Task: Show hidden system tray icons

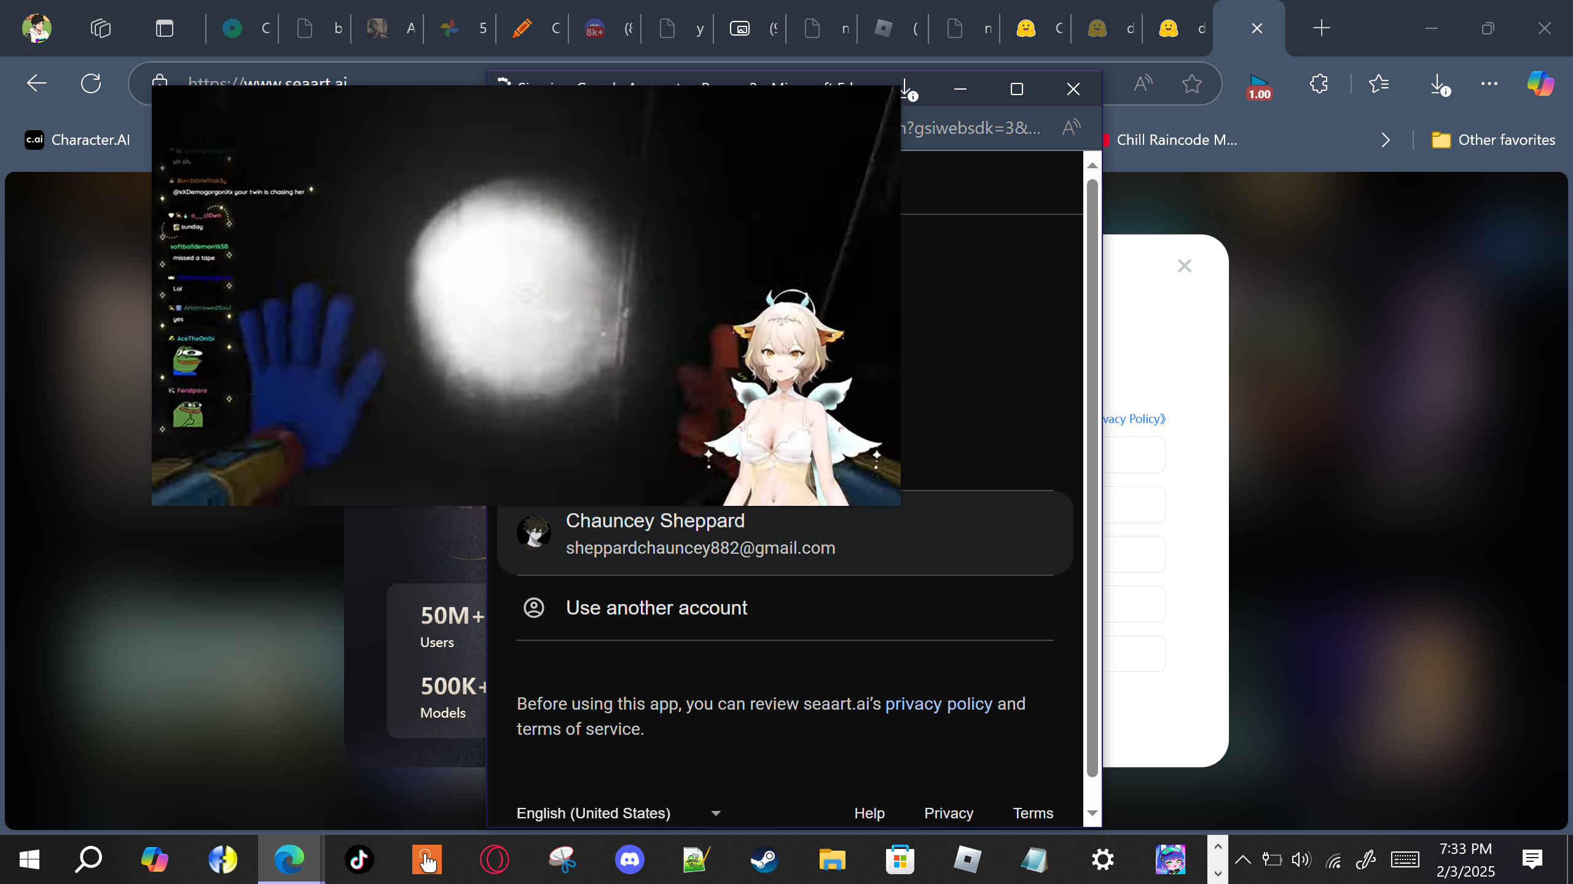Action: (x=1242, y=859)
